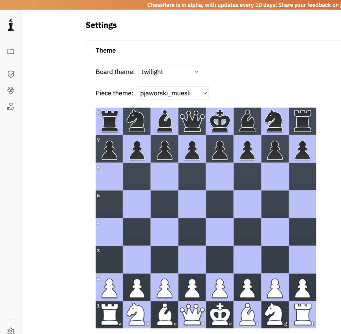This screenshot has width=341, height=334.
Task: Select the black pawn on h7
Action: pyautogui.click(x=302, y=150)
